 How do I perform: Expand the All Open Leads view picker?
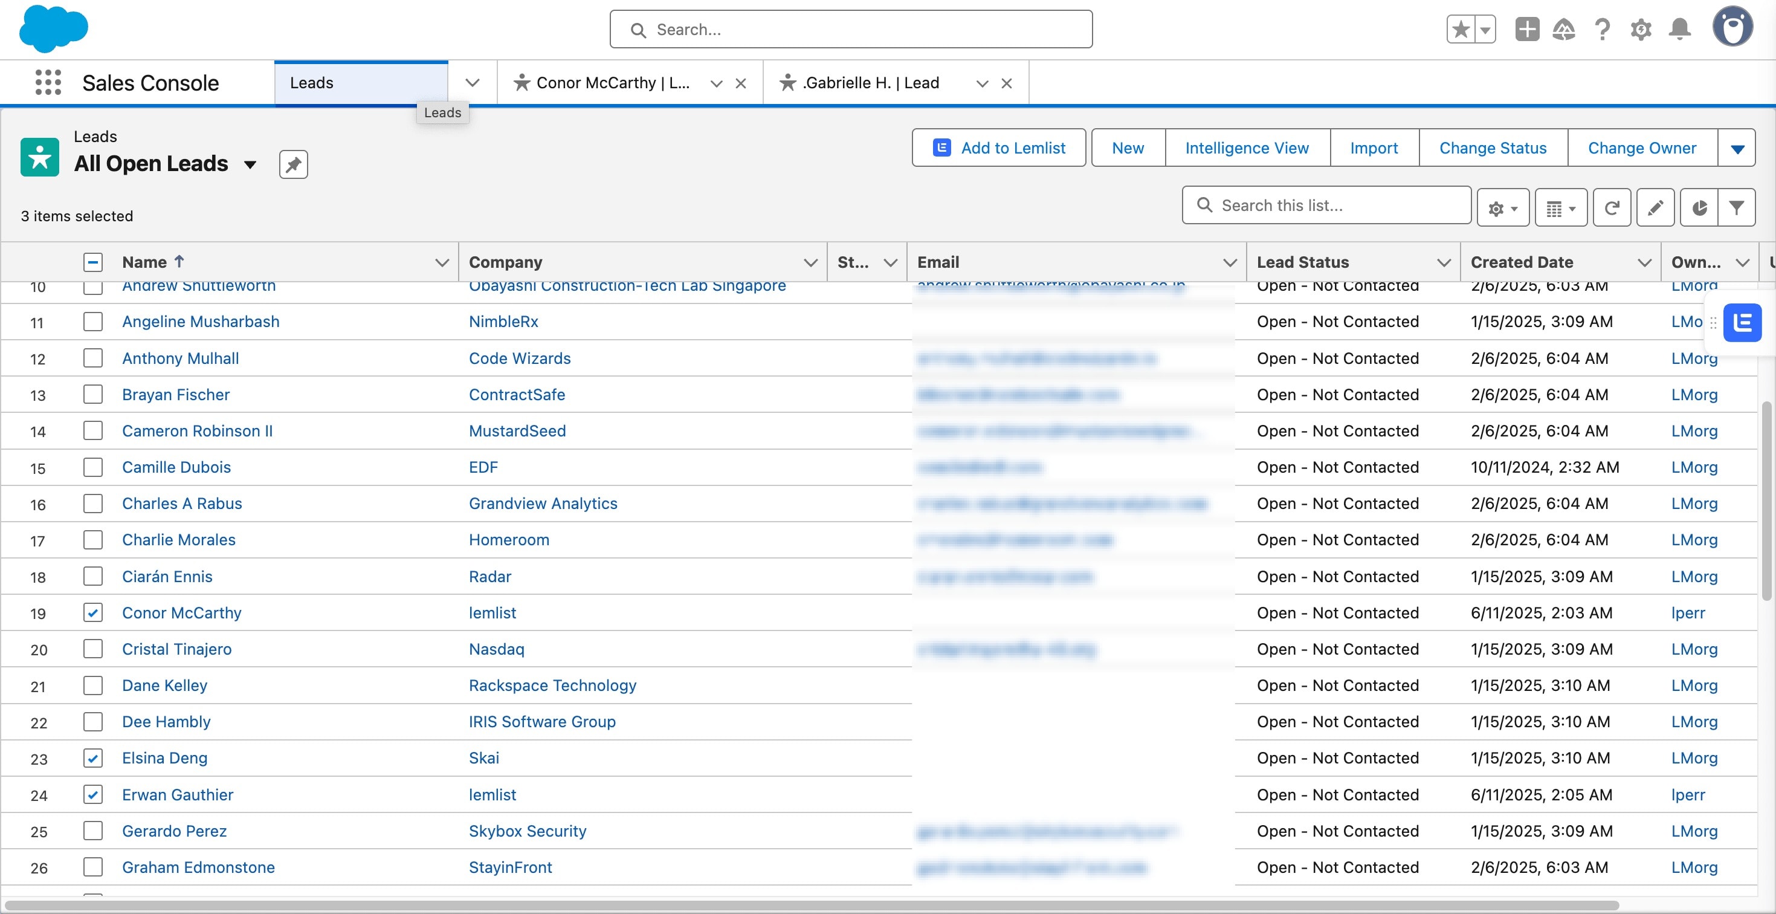coord(250,164)
